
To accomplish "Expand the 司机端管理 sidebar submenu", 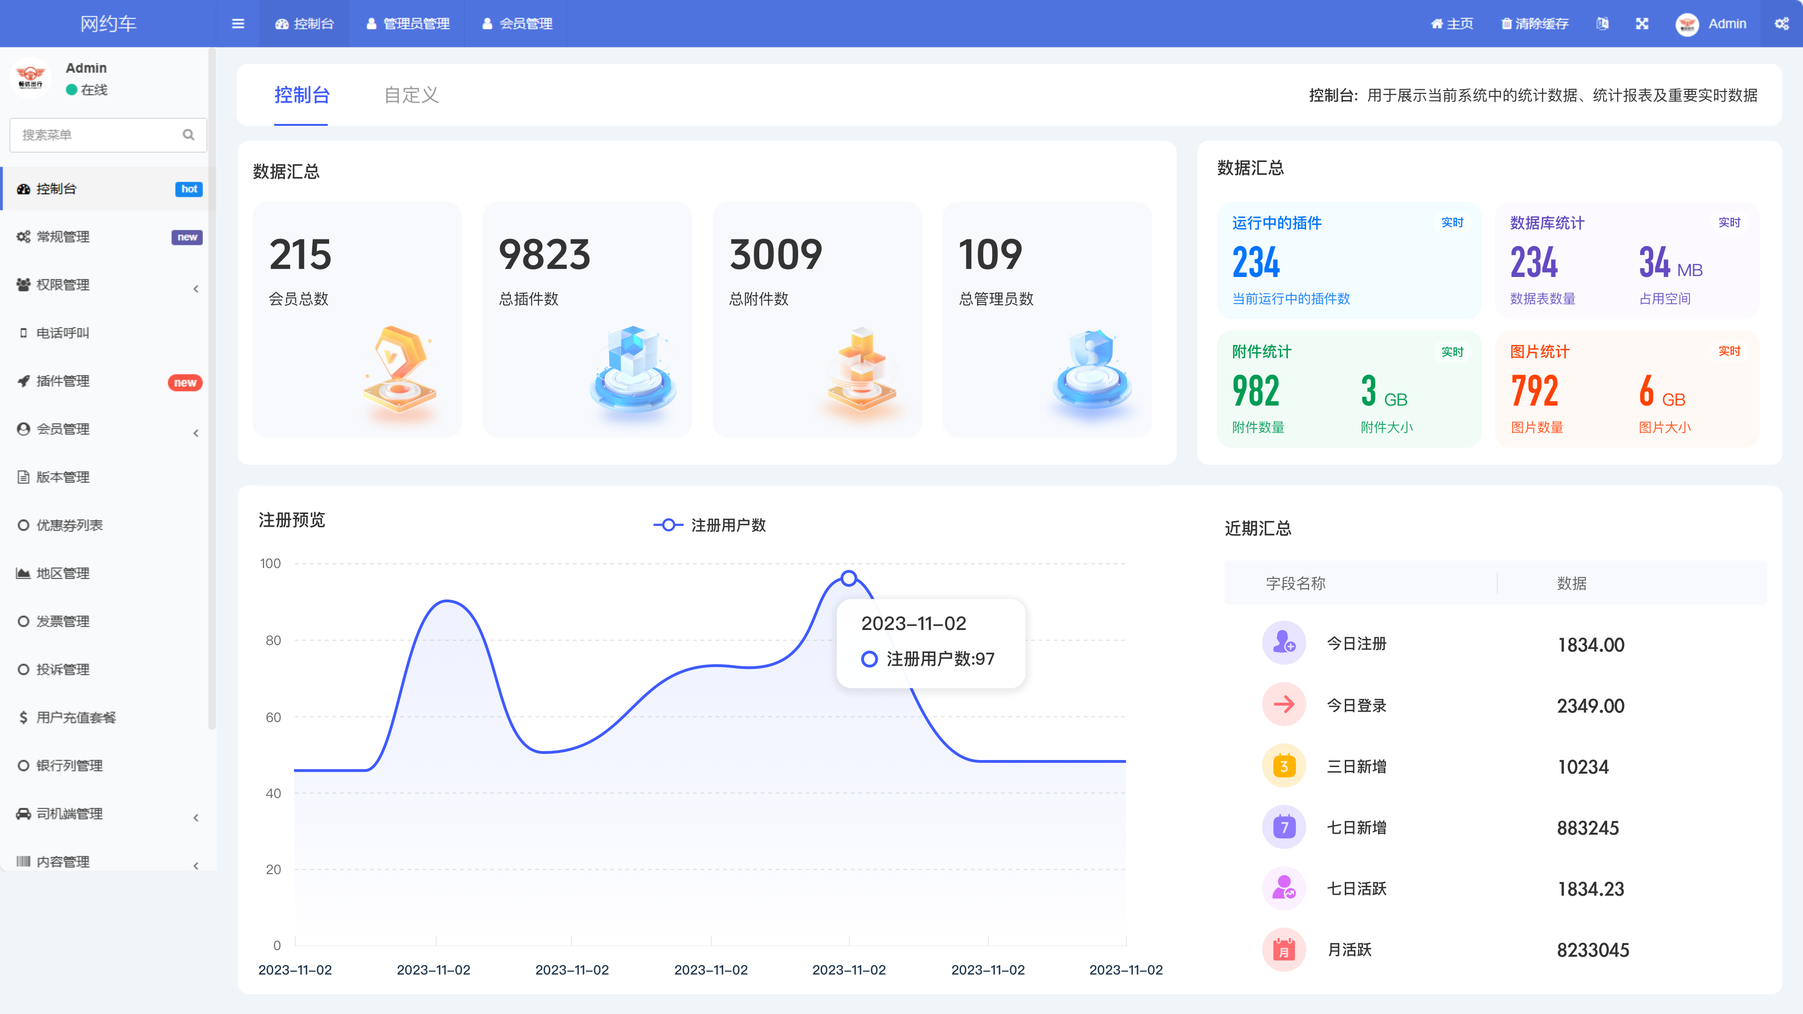I will click(x=196, y=817).
